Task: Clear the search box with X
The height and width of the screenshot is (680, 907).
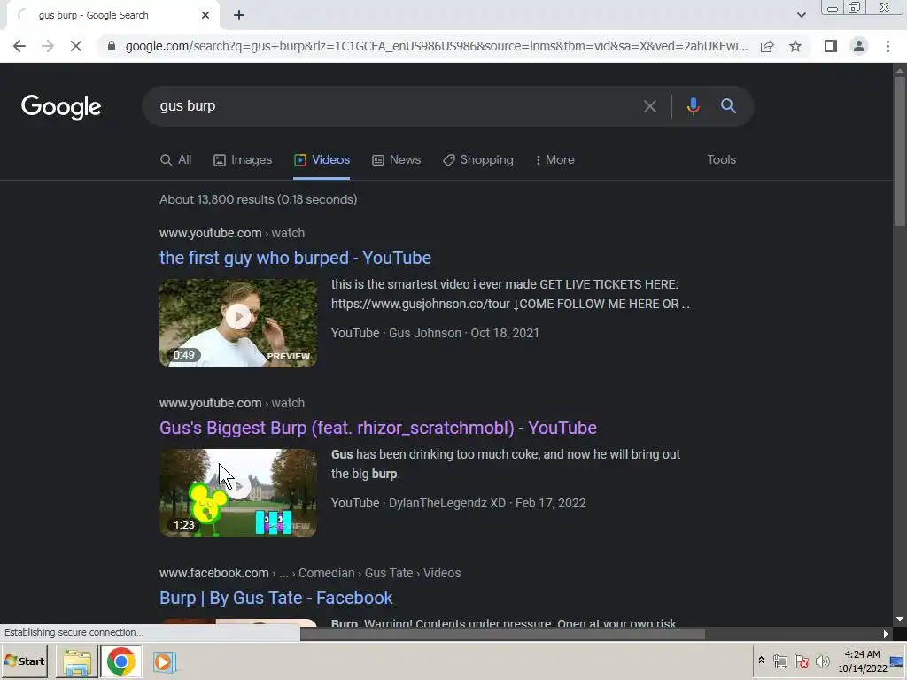Action: point(649,106)
